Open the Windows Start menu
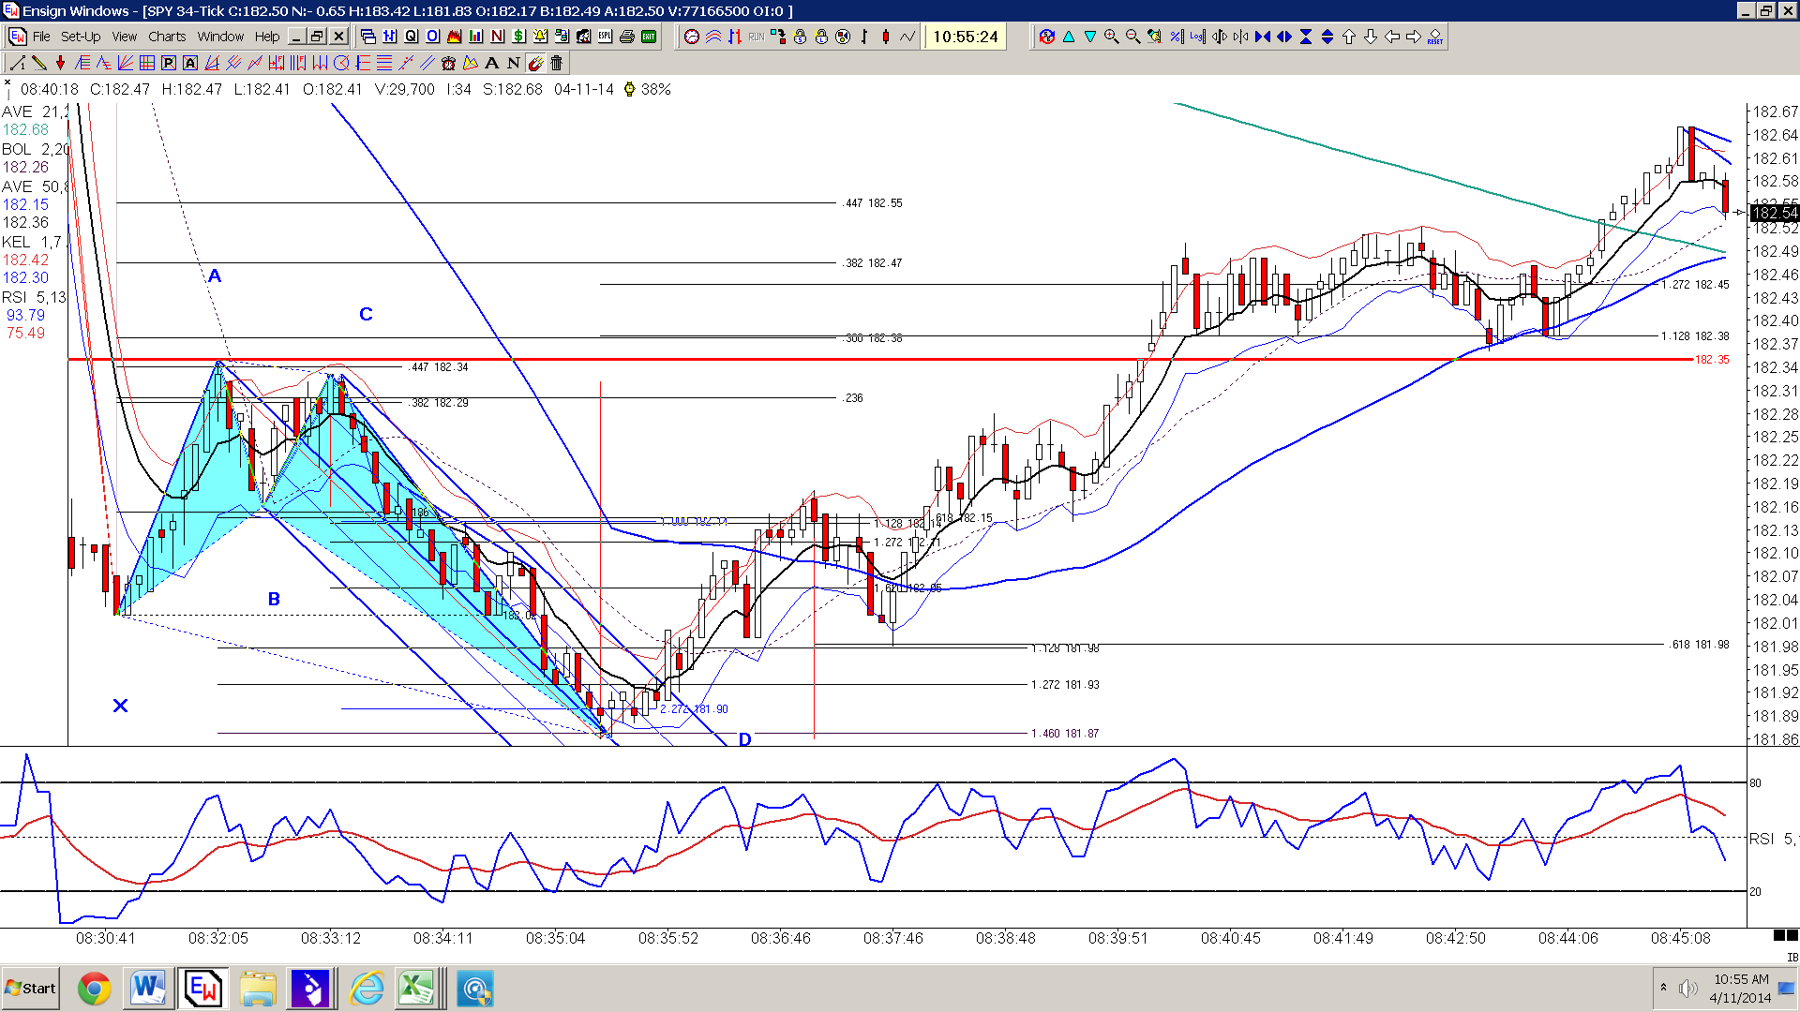Viewport: 1800px width, 1012px height. (x=31, y=989)
